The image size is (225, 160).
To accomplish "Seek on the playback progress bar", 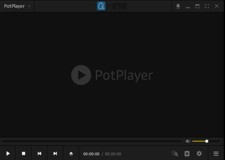I will 92,141.
